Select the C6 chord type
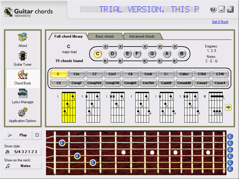The width and height of the screenshot is (239, 179). point(130,74)
